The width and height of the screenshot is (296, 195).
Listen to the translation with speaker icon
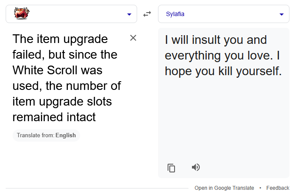[x=196, y=167]
